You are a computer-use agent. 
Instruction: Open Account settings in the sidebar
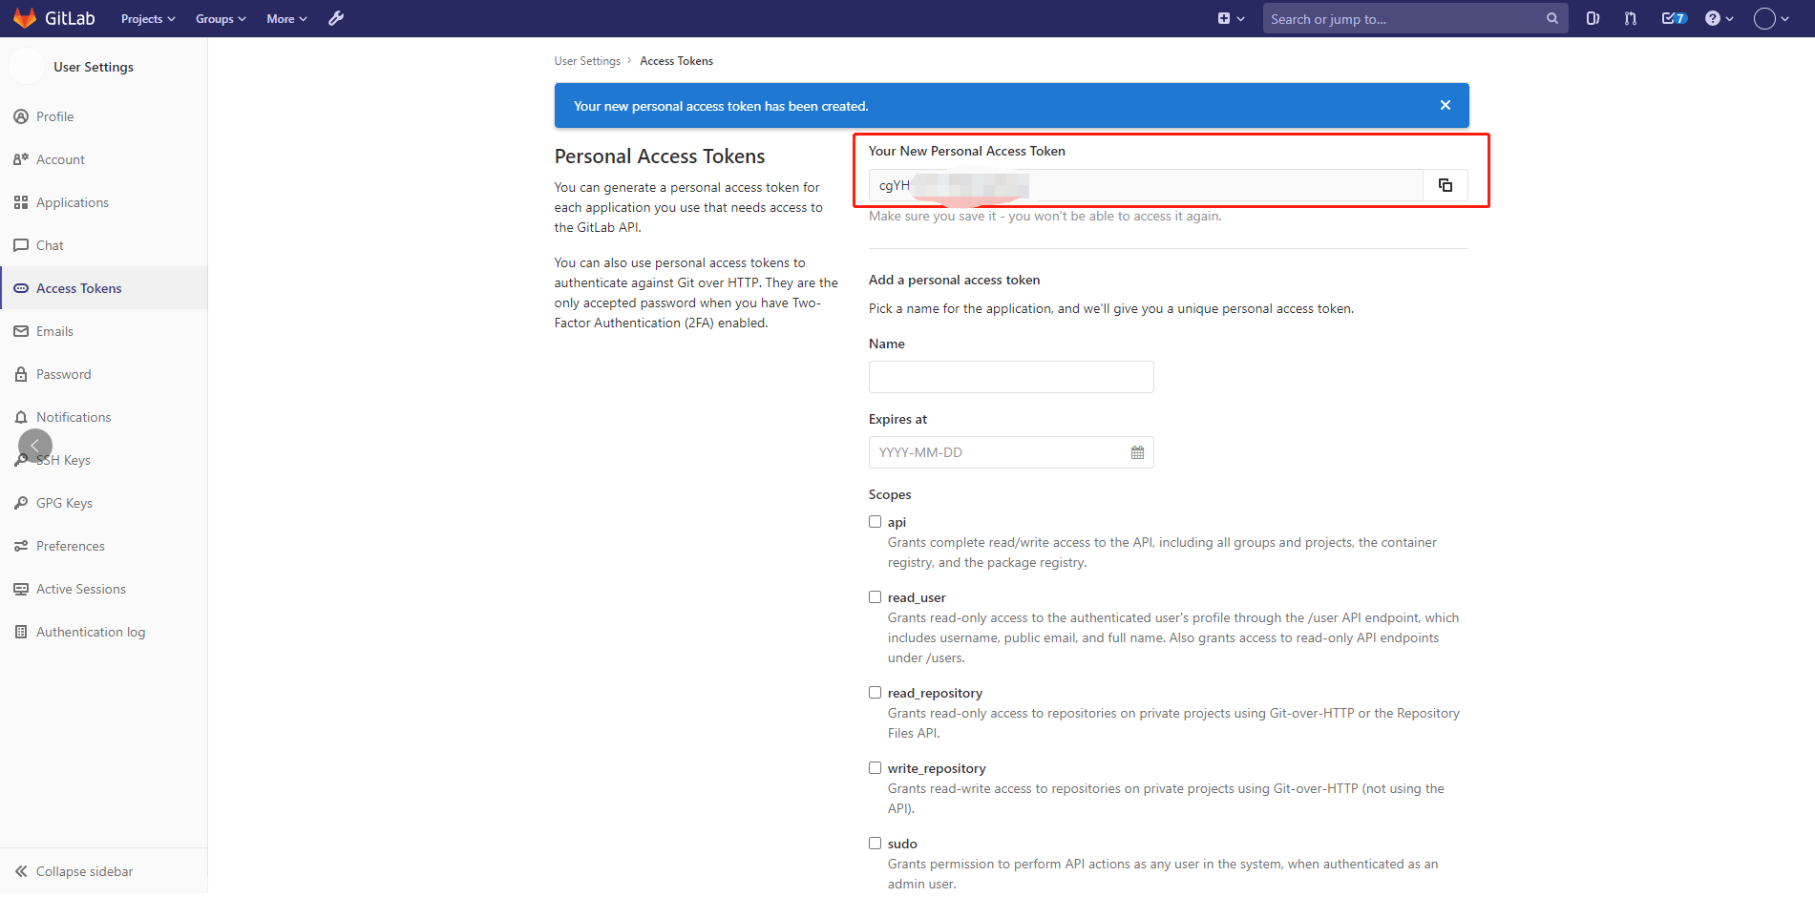click(x=103, y=159)
